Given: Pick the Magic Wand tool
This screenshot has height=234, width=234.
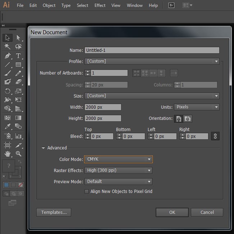Looking at the screenshot, I should coord(7,46).
